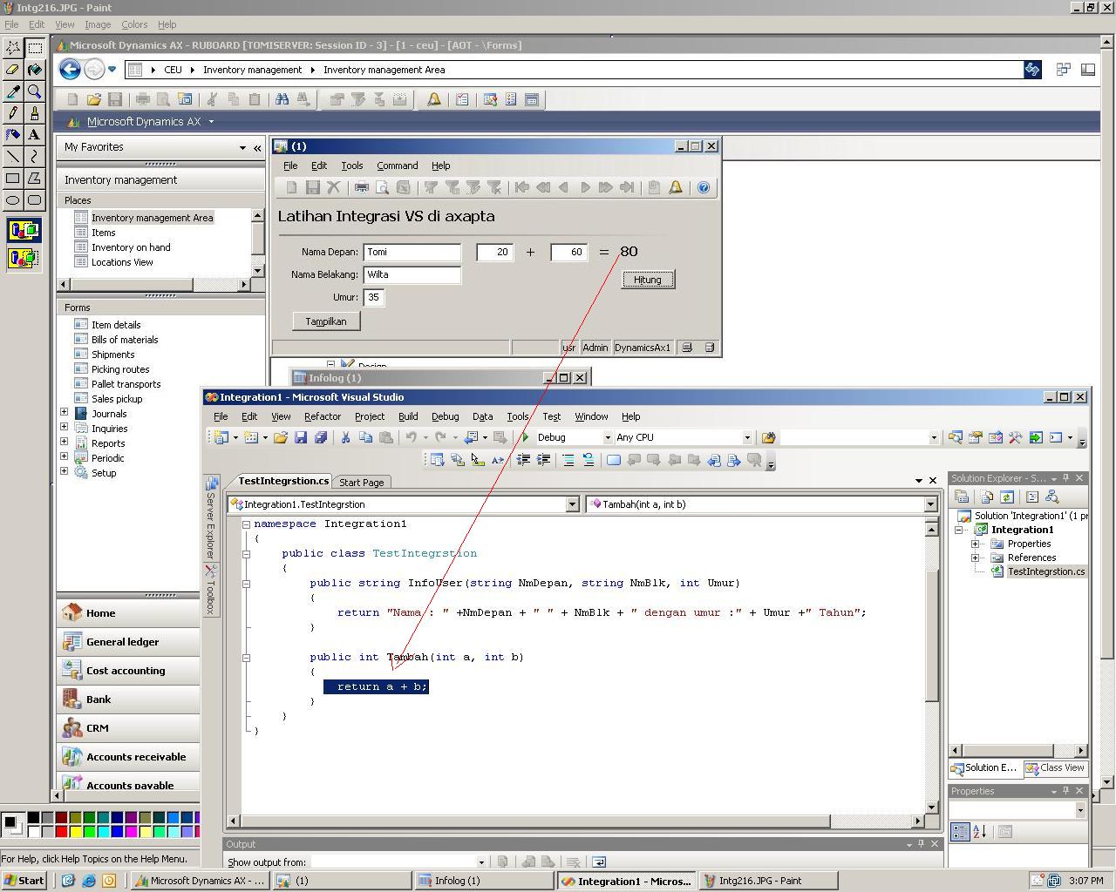Click the Tampilkan button
The image size is (1116, 892).
click(x=326, y=321)
